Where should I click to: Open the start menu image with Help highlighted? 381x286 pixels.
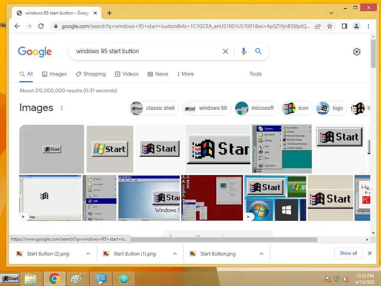click(100, 198)
